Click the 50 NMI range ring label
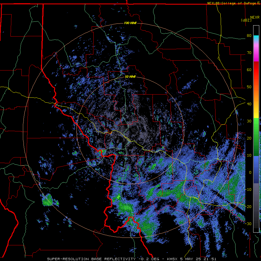Screen dimensions: 261x261 tap(130, 77)
